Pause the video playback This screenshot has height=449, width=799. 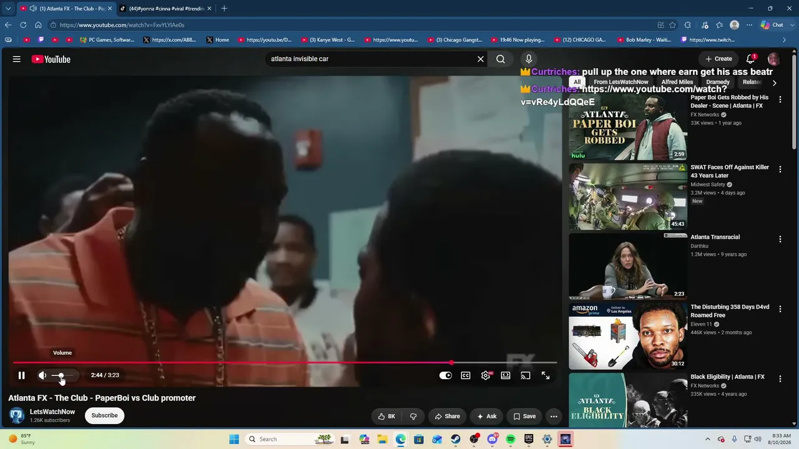pos(21,375)
